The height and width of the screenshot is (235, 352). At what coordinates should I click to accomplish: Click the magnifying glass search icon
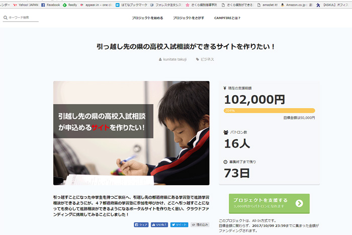tap(5, 18)
